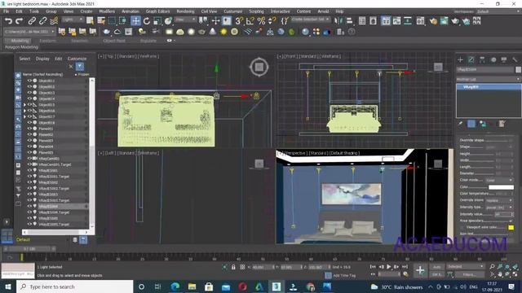Image resolution: width=522 pixels, height=293 pixels.
Task: Click the Render Production teapot icon
Action: 455,21
